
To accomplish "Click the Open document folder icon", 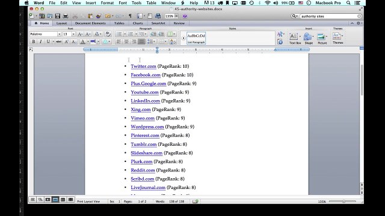I will (50, 16).
